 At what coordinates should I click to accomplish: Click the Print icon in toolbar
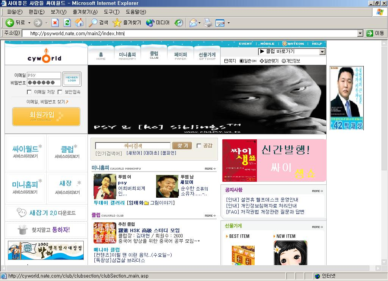(x=208, y=23)
